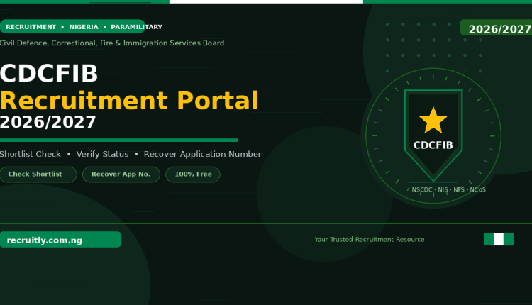Click the large white CDCFIB heading

49,73
